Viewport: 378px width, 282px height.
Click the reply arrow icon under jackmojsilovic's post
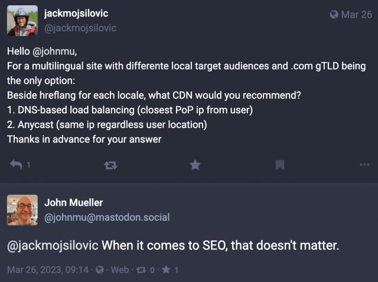click(16, 165)
